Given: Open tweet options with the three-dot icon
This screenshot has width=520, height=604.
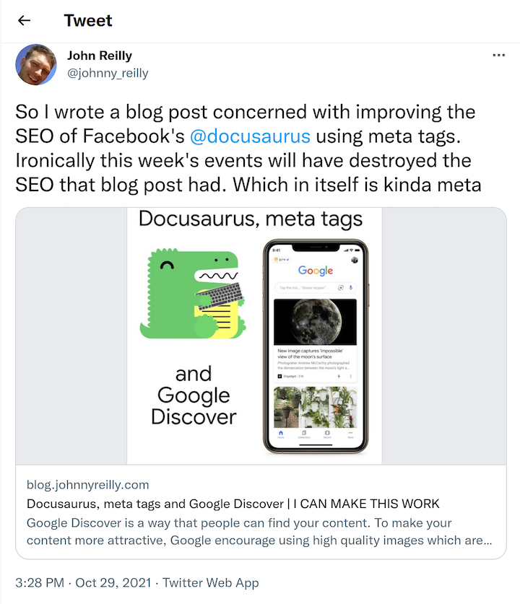Looking at the screenshot, I should tap(498, 55).
